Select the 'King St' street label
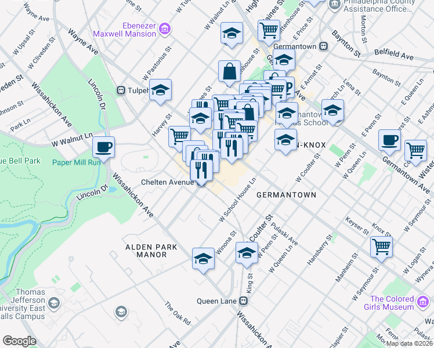The height and width of the screenshot is (348, 434). (x=249, y=284)
